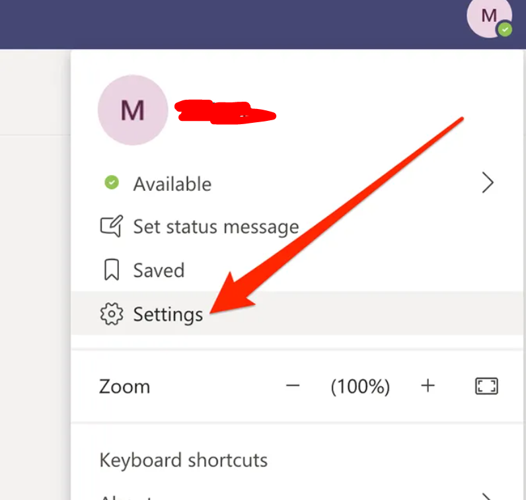Image resolution: width=526 pixels, height=500 pixels.
Task: Click the Zoom label in the menu
Action: coord(124,386)
